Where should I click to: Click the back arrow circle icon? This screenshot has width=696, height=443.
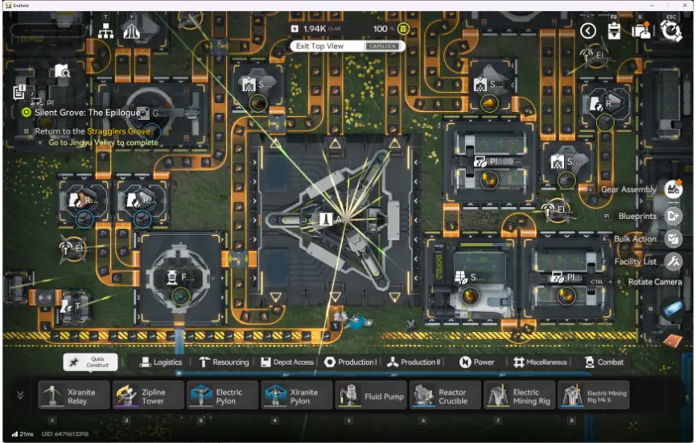pyautogui.click(x=588, y=31)
